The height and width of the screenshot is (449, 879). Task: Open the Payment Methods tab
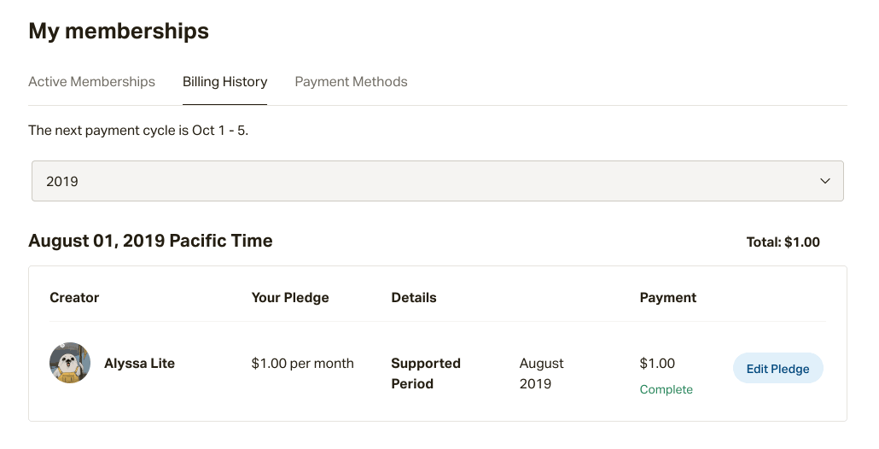coord(351,82)
